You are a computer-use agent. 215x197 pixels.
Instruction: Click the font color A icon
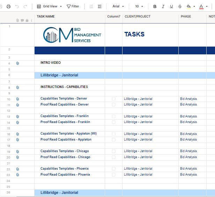pyautogui.click(x=201, y=6)
